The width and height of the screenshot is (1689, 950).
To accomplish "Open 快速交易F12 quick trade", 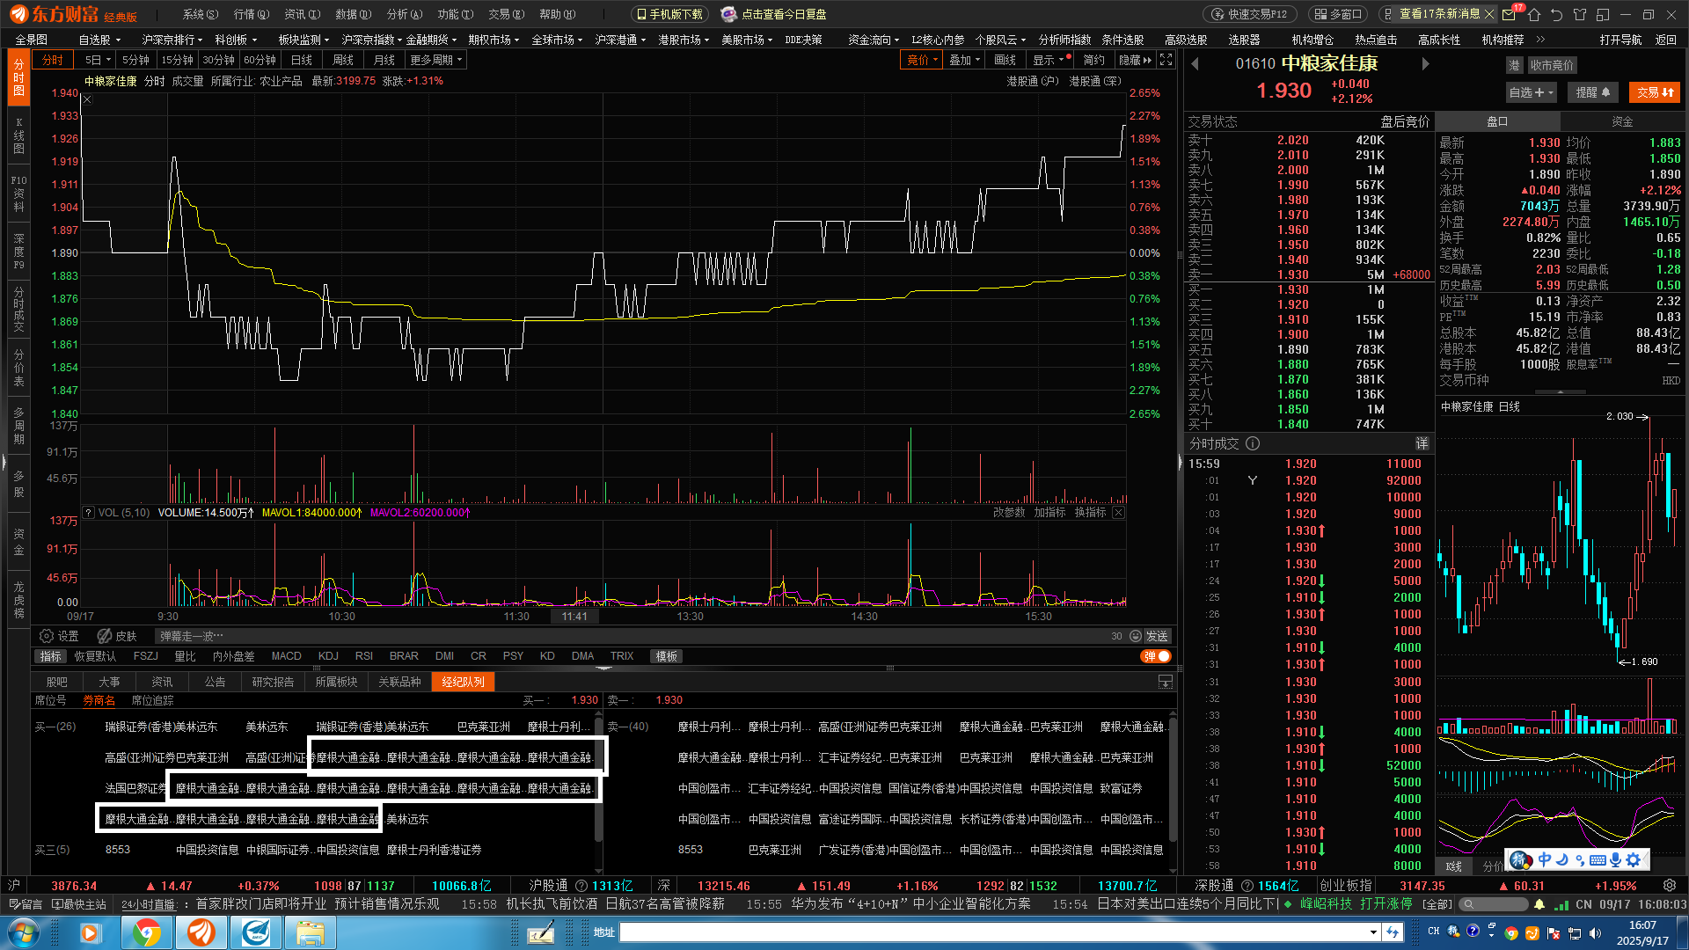I will click(1250, 14).
